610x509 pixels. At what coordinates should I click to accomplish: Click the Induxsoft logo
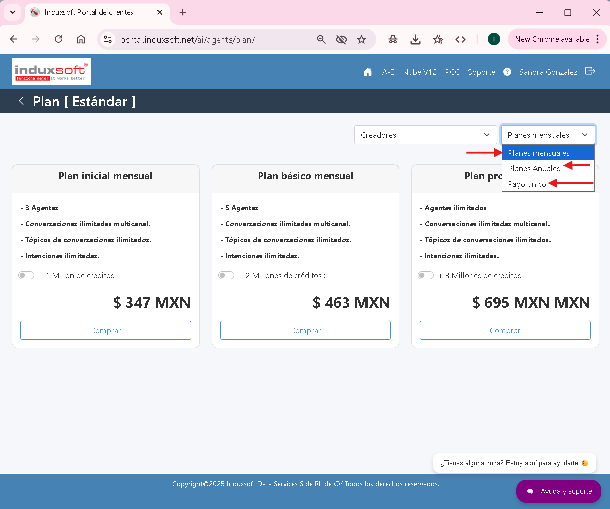[51, 72]
